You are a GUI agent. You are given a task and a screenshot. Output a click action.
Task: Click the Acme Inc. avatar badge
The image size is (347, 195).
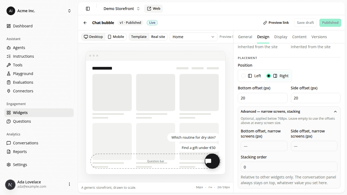click(x=11, y=11)
